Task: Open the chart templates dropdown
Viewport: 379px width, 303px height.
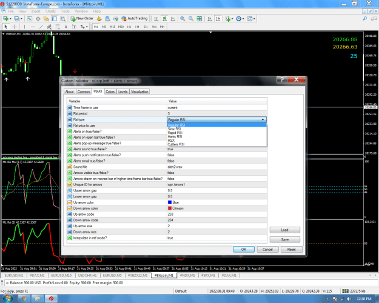Action: click(250, 19)
